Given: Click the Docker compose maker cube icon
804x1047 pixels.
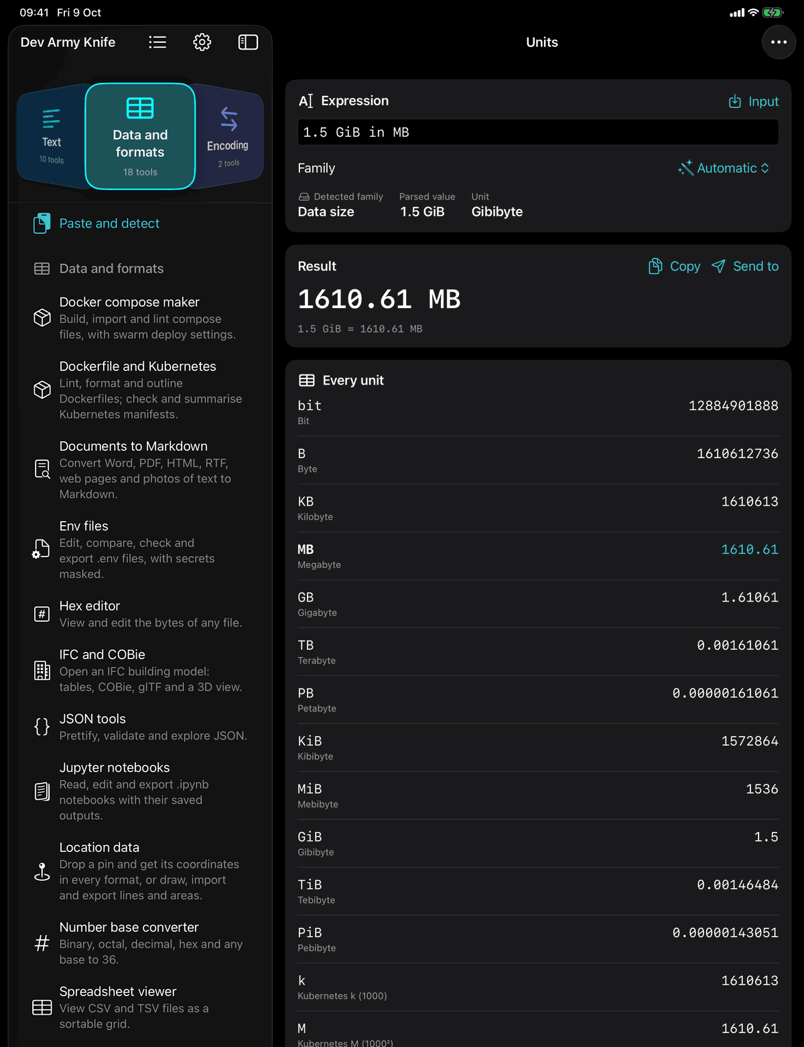Looking at the screenshot, I should pyautogui.click(x=42, y=318).
